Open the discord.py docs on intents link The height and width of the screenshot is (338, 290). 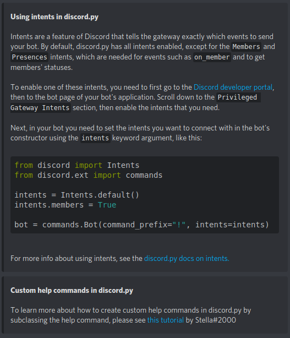pos(187,258)
